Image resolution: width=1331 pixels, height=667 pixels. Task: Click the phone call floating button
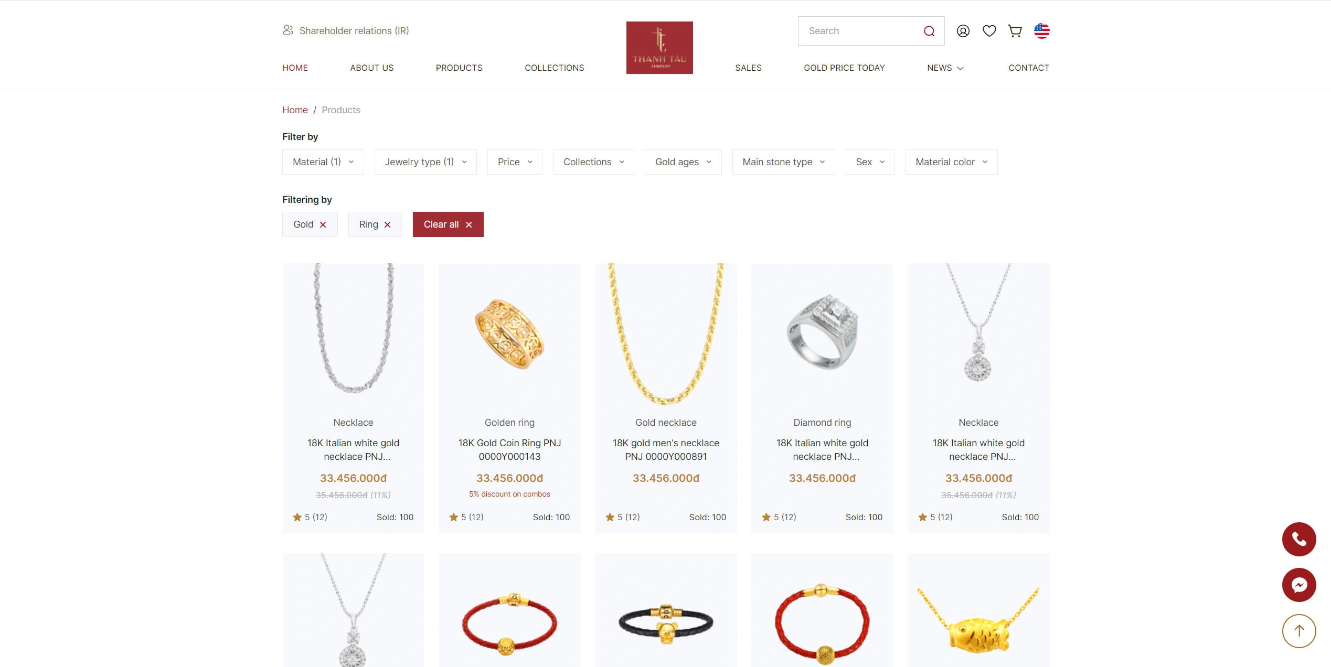tap(1298, 539)
